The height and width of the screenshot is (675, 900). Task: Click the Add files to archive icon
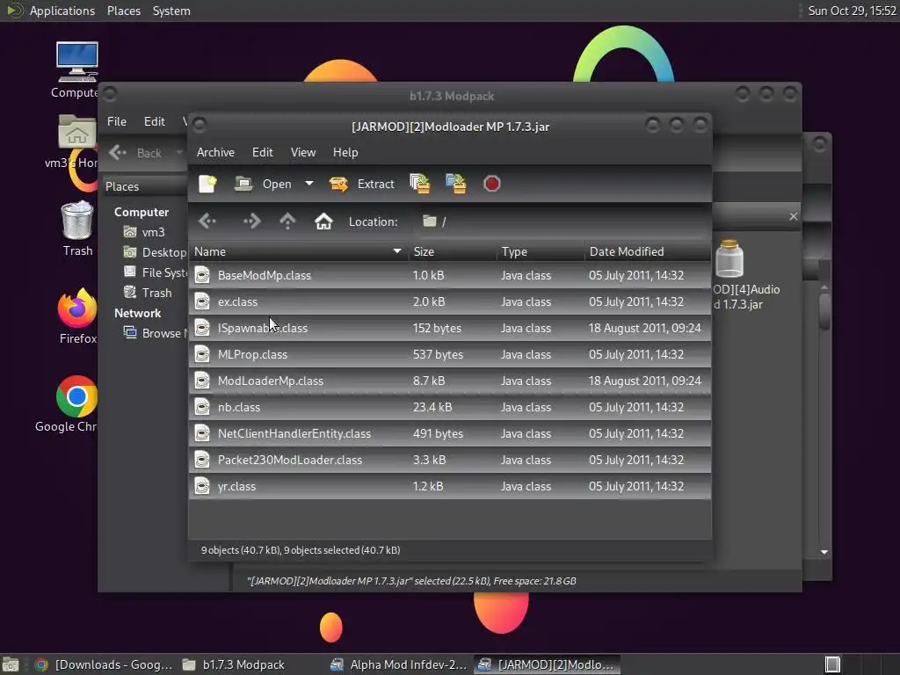tap(420, 184)
